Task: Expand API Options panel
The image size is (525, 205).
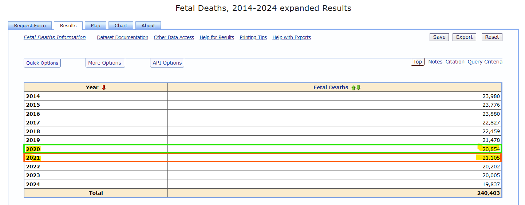Action: point(167,63)
